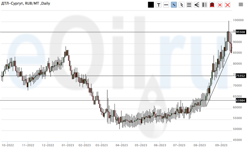Viewport: 248px width, 148px height.
Task: Click the 75352 price level label
Action: point(240,76)
